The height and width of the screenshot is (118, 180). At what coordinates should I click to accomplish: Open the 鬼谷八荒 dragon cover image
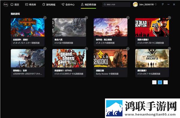[69, 27]
